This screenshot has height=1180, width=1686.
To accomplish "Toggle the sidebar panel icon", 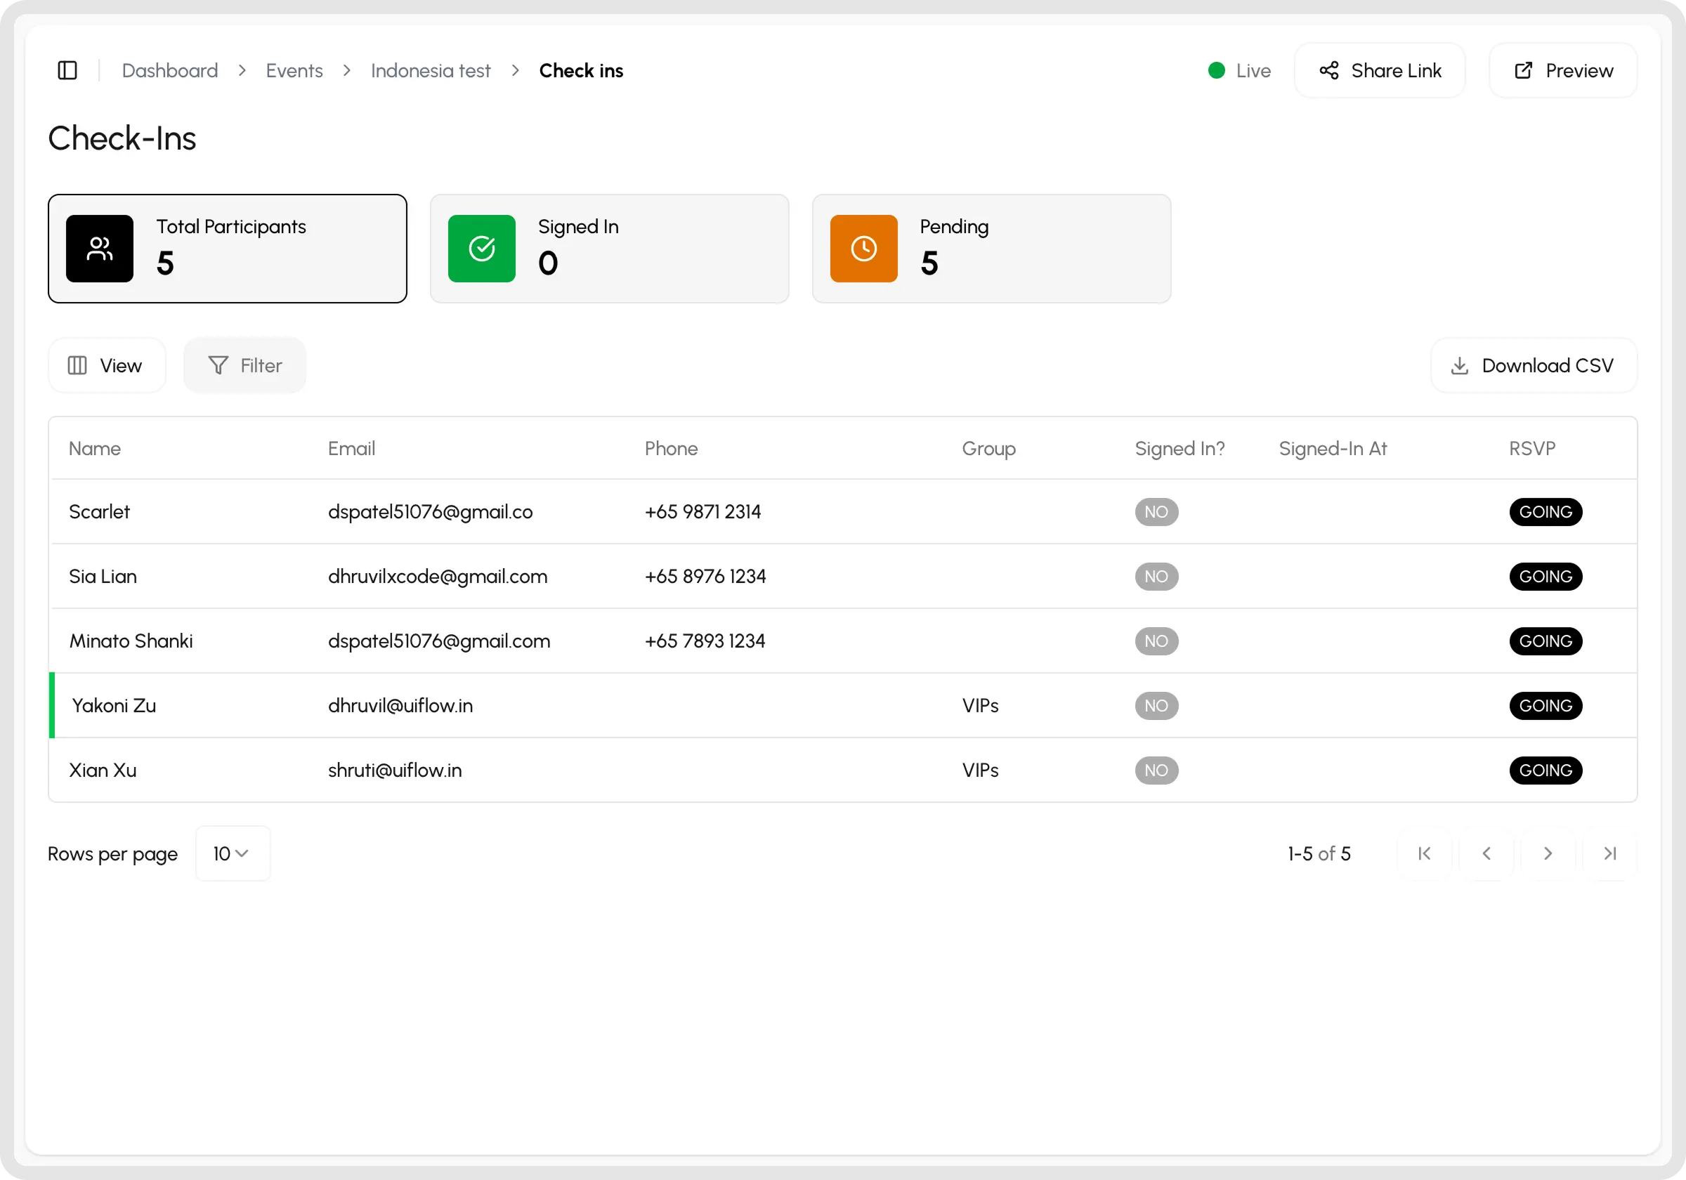I will 67,70.
